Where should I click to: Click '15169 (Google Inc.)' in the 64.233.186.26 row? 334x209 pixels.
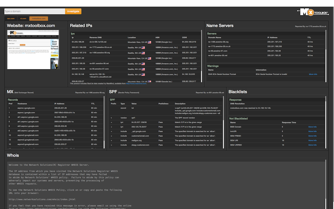point(164,42)
